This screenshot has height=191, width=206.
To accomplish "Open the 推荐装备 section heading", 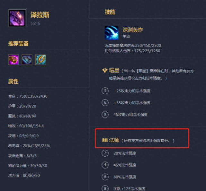I will click(18, 43).
